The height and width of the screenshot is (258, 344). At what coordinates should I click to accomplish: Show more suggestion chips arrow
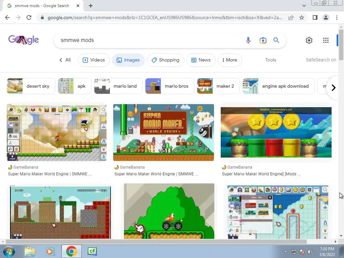point(334,88)
